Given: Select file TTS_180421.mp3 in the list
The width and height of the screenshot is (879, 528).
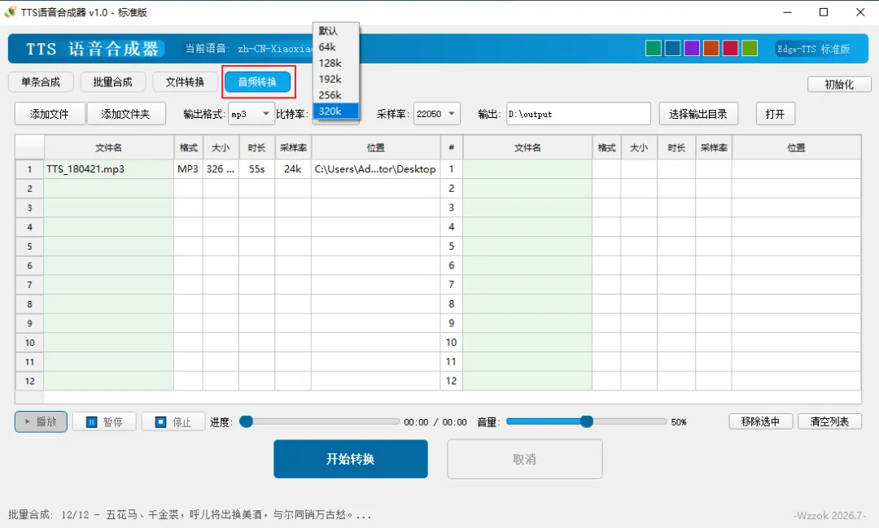Looking at the screenshot, I should 109,168.
